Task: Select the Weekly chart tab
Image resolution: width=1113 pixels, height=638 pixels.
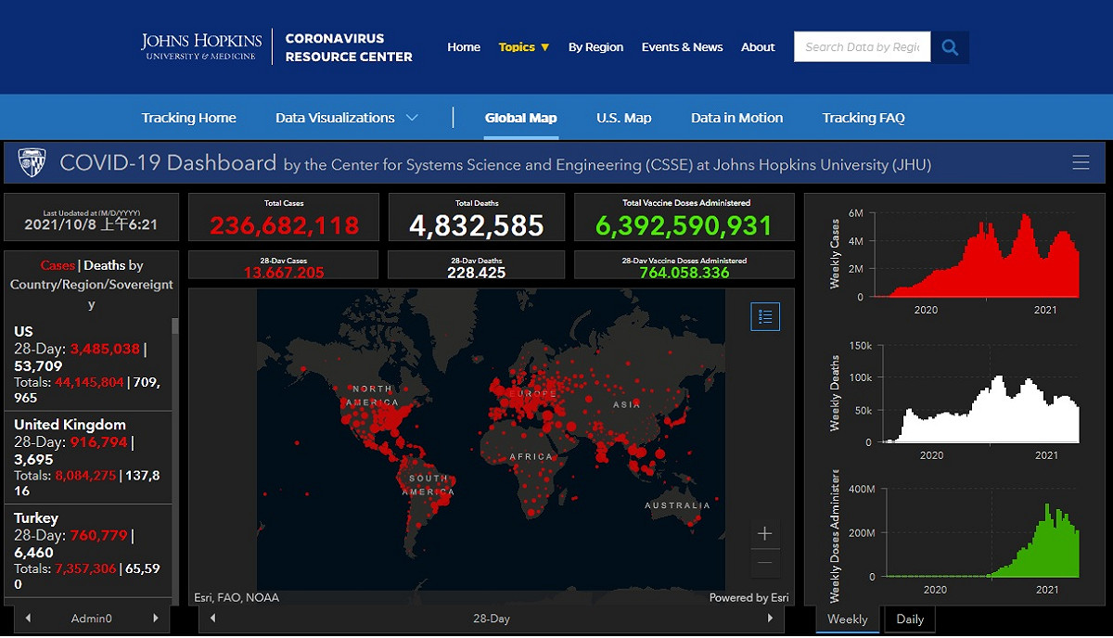Action: tap(848, 619)
